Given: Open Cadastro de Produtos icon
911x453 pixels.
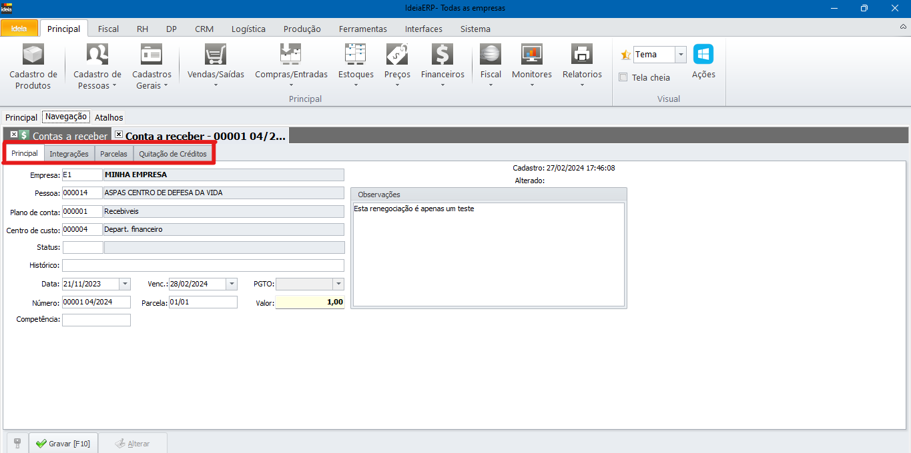Looking at the screenshot, I should [33, 55].
